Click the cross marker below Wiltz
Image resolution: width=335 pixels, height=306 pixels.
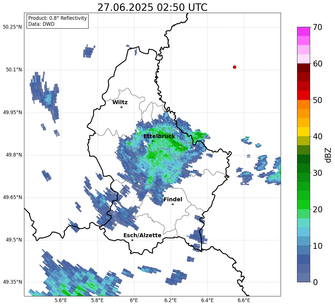[x=122, y=107]
